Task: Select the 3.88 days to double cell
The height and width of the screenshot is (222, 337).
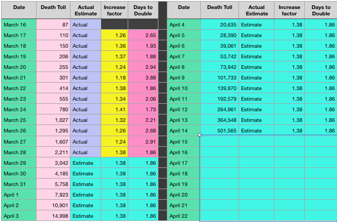Action: pos(143,77)
